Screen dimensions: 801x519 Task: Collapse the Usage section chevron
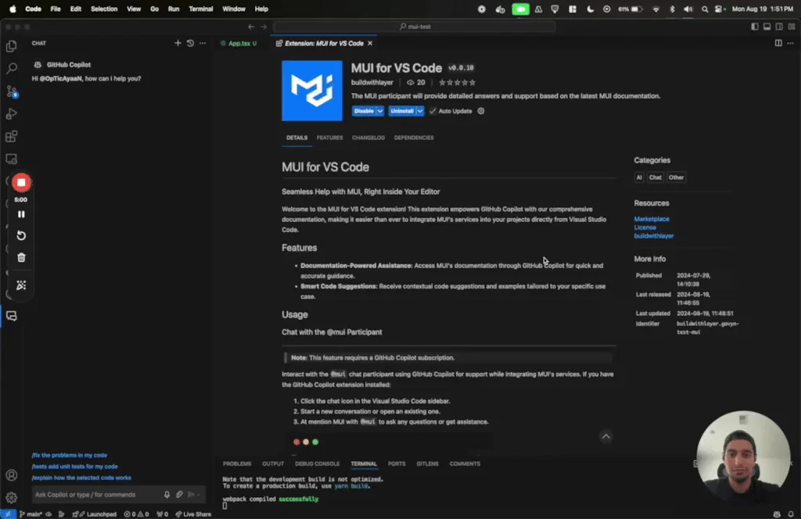(605, 436)
